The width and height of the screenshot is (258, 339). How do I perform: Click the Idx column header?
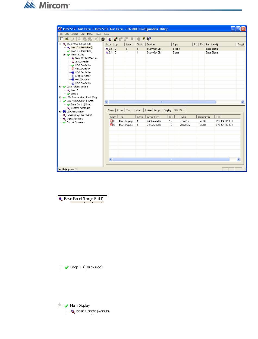coord(171,117)
